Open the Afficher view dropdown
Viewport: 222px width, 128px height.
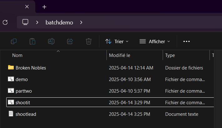[155, 41]
